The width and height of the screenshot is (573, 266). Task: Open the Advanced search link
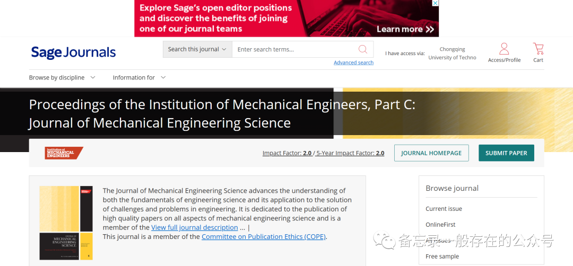[x=353, y=63]
